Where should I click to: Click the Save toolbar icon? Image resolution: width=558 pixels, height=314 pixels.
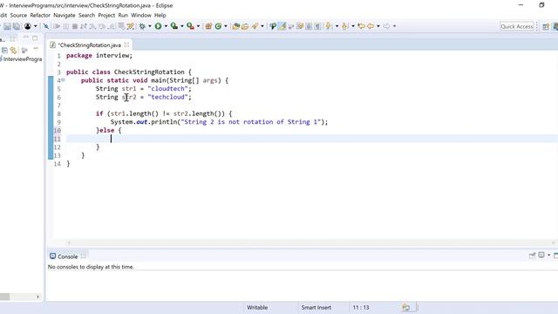pyautogui.click(x=7, y=26)
